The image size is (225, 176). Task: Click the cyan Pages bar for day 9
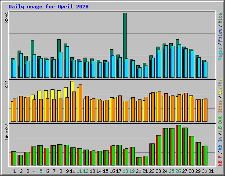tap(67, 62)
